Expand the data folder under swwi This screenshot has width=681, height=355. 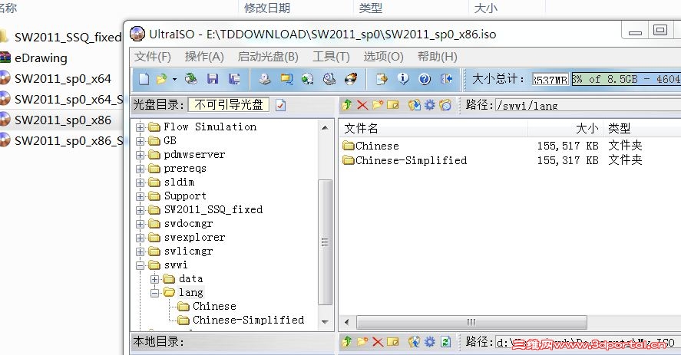tap(154, 279)
